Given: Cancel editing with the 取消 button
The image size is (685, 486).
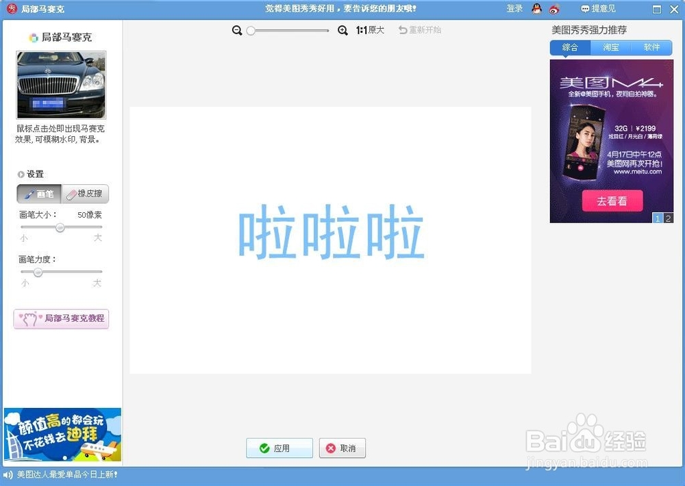Looking at the screenshot, I should 342,448.
